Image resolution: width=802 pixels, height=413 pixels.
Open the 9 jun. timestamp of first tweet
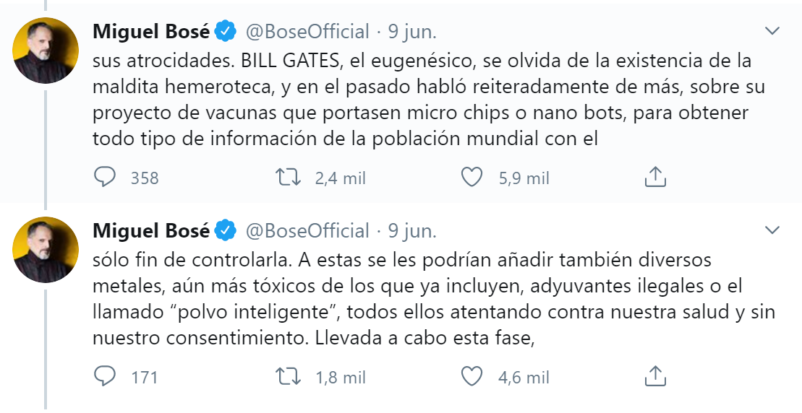[413, 31]
